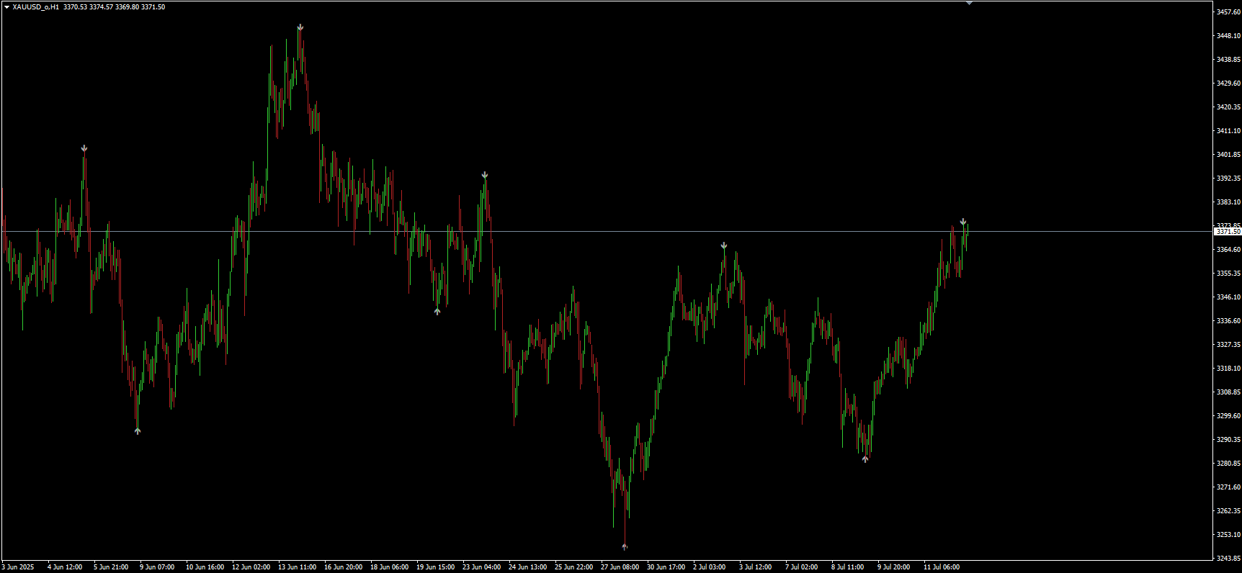Screen dimensions: 1242x573
Task: Click the down arrow signal near 4 Jun high
Action: pos(84,148)
